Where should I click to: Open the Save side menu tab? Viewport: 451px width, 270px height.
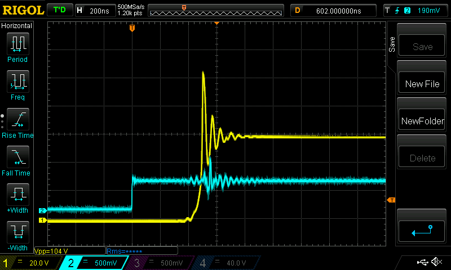(392, 45)
